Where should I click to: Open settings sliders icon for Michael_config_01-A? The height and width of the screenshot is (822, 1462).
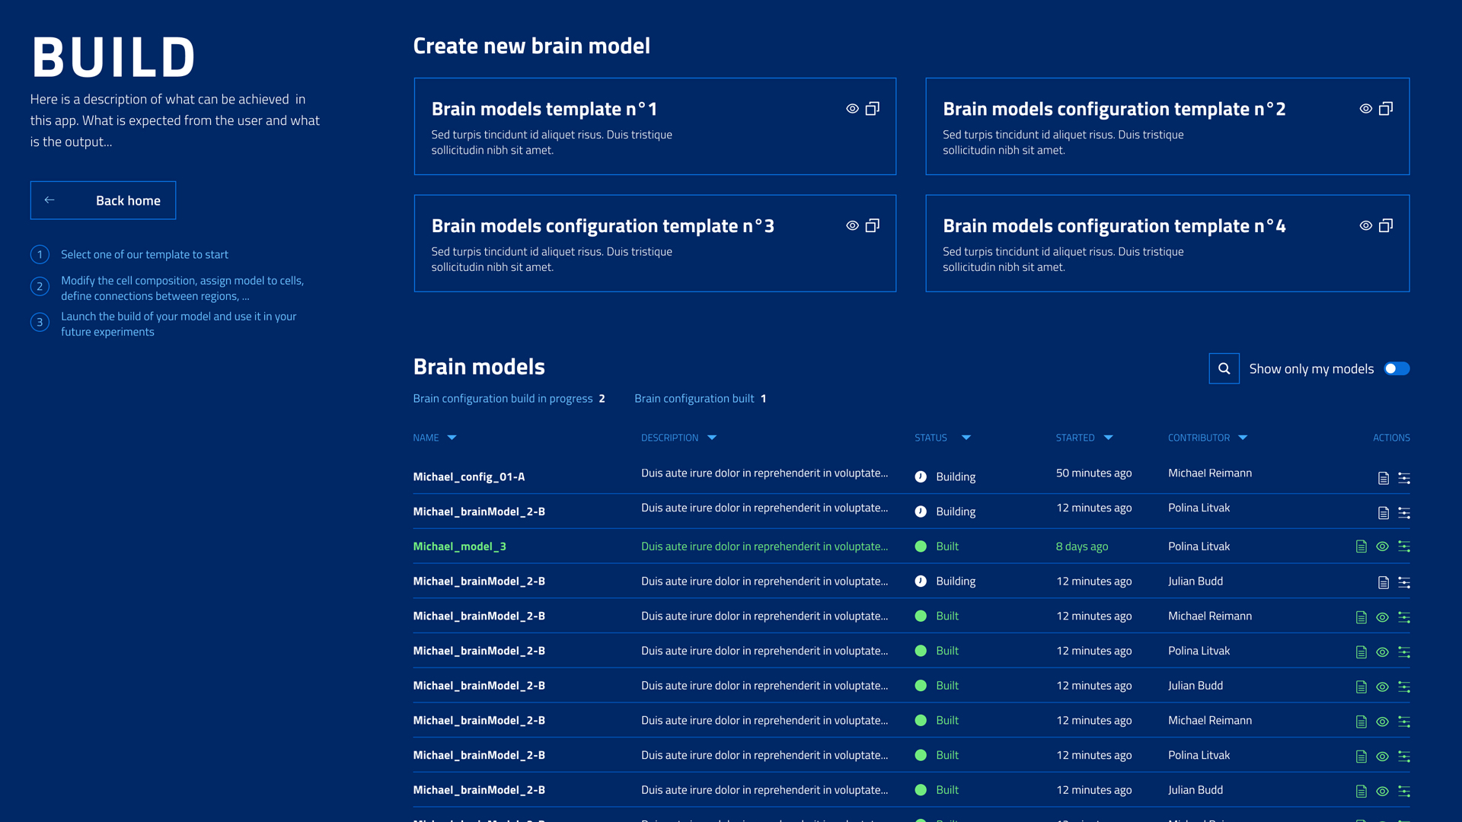click(x=1404, y=478)
